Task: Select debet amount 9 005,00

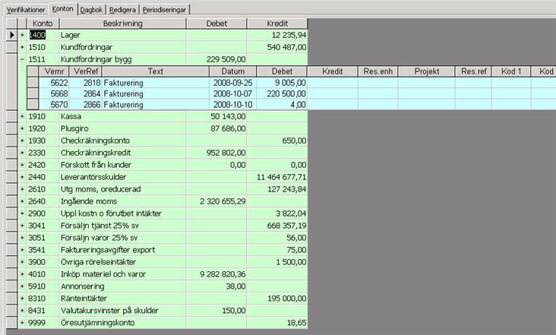Action: pyautogui.click(x=283, y=83)
